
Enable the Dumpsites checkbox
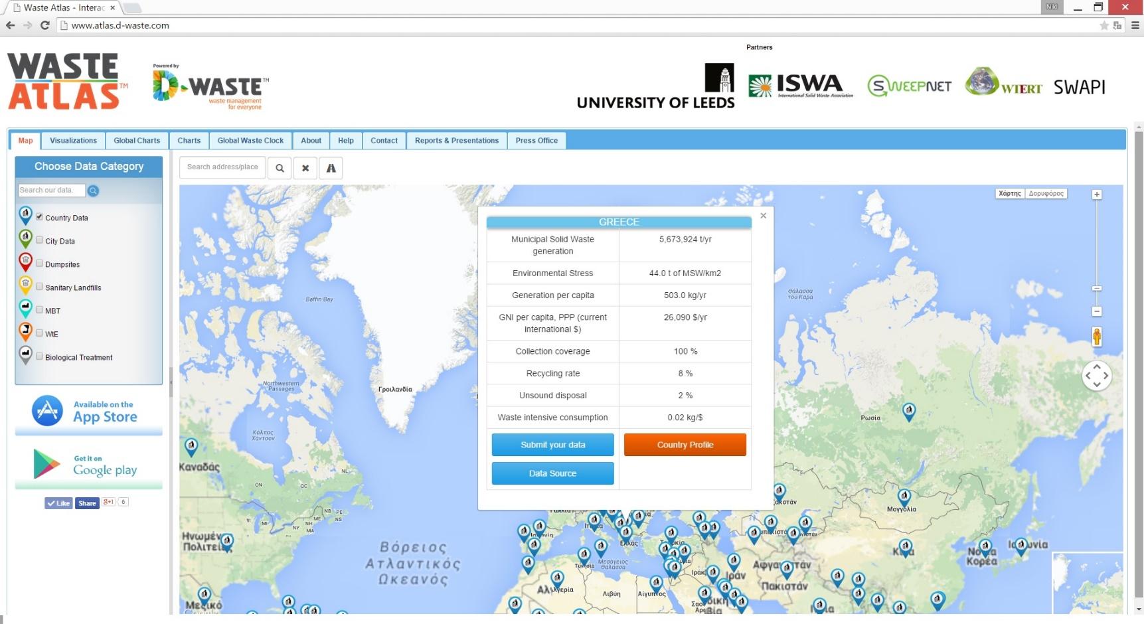tap(39, 264)
